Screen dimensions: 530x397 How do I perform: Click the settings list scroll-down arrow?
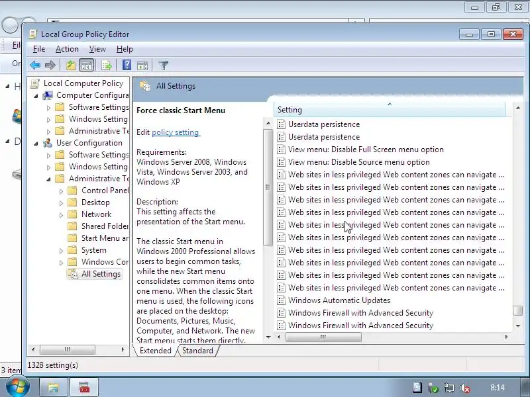[518, 326]
